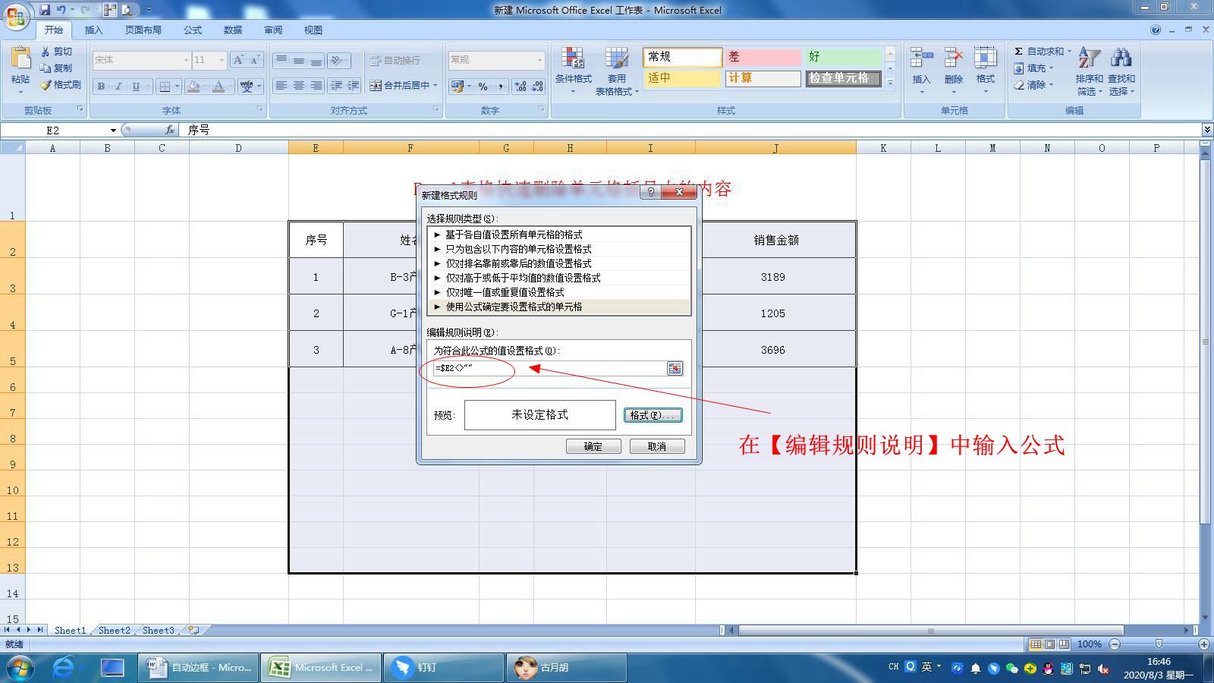
Task: Select the Format Painter (格式刷) tool
Action: (61, 85)
